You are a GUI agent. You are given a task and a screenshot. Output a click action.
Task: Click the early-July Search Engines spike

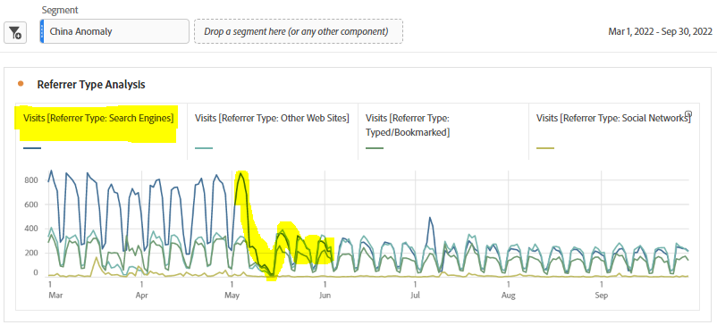[430, 219]
